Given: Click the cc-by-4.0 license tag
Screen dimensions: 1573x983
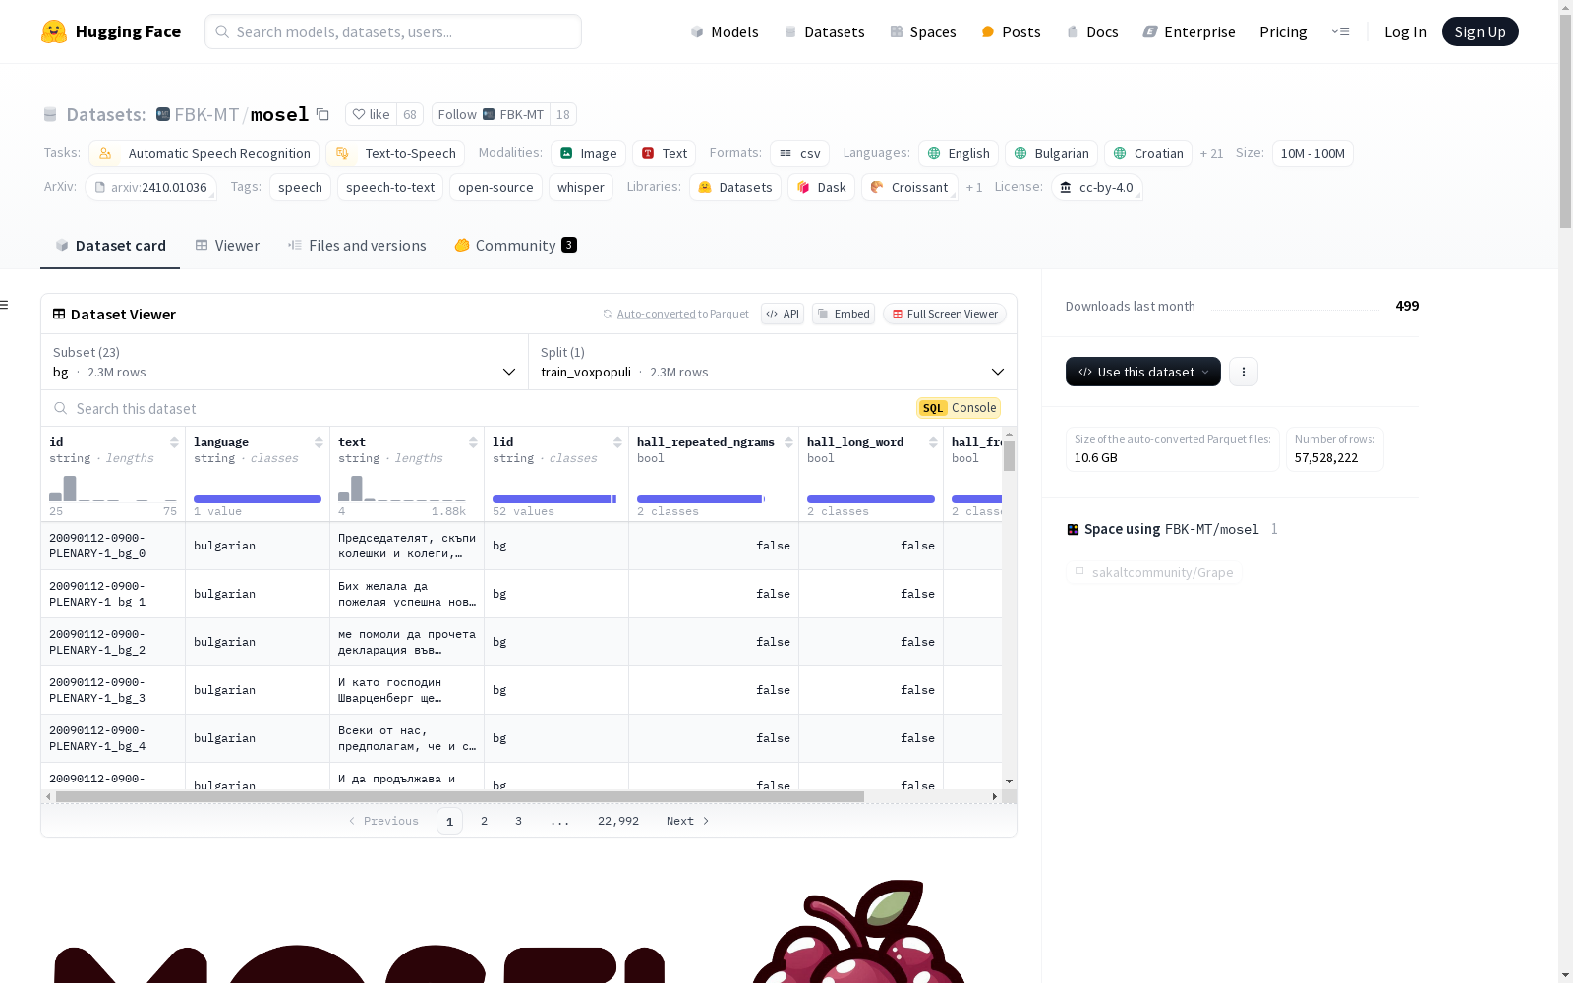Looking at the screenshot, I should (x=1096, y=187).
